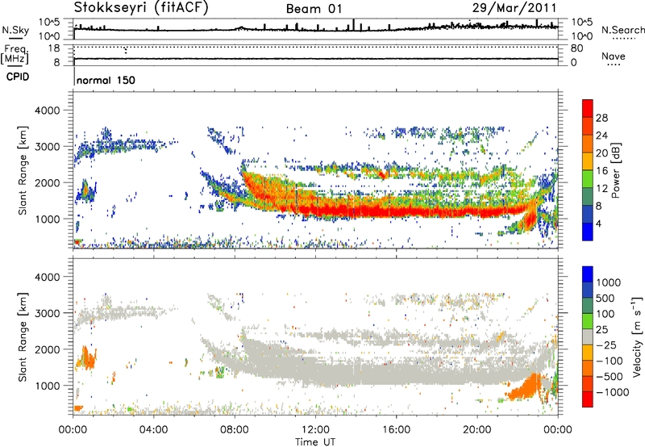Screen dimensions: 645x447
Task: Click the "04:00" time tick label
Action: [153, 430]
